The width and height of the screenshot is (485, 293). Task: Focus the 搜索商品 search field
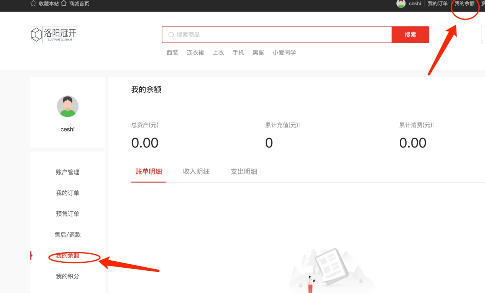tap(277, 35)
